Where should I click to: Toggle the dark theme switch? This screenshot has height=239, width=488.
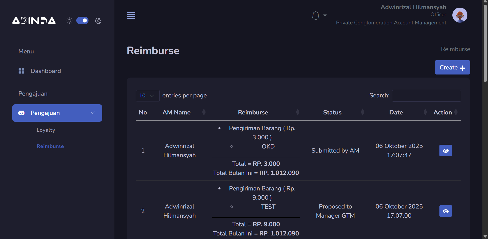pyautogui.click(x=82, y=21)
